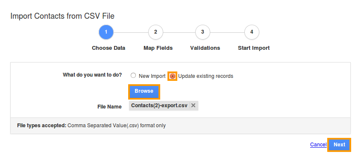This screenshot has width=355, height=157.
Task: Go to step 3 circle Validations
Action: click(202, 32)
